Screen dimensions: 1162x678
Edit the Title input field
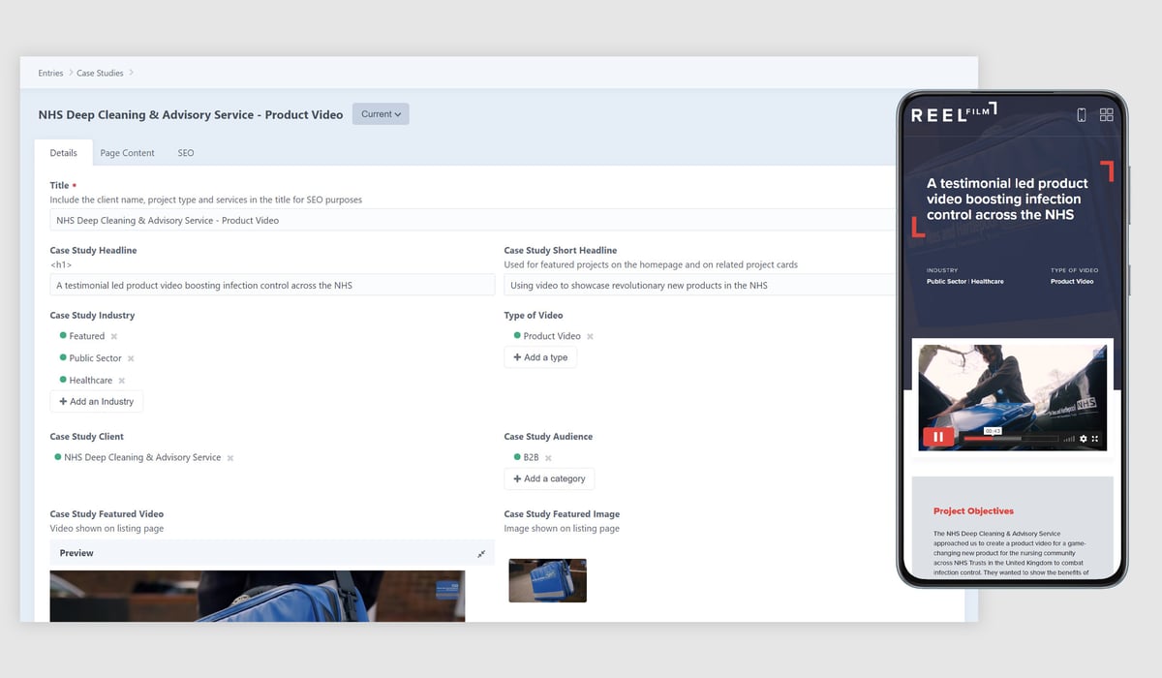coord(473,220)
